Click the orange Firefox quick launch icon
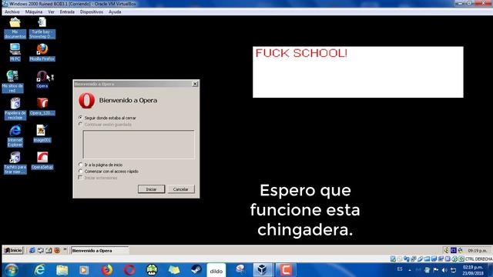The height and width of the screenshot is (277, 493). (x=57, y=250)
